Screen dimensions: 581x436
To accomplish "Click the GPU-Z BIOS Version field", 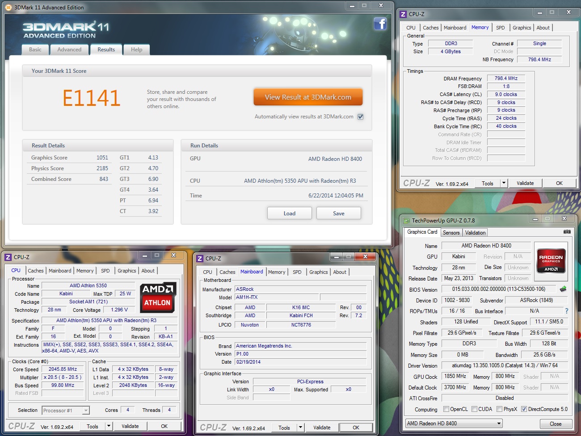I will tap(498, 289).
